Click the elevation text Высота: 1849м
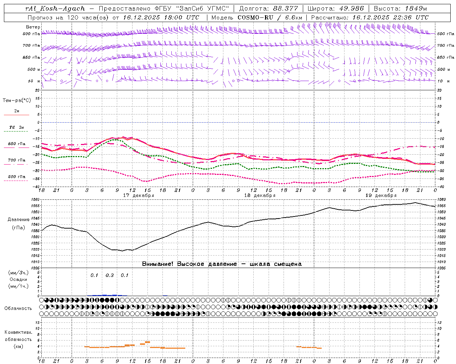Image resolution: width=456 pixels, height=364 pixels. point(400,9)
